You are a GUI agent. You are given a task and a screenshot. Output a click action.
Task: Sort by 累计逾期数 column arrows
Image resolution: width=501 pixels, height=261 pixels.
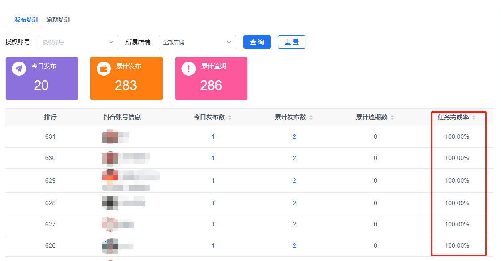pyautogui.click(x=392, y=117)
